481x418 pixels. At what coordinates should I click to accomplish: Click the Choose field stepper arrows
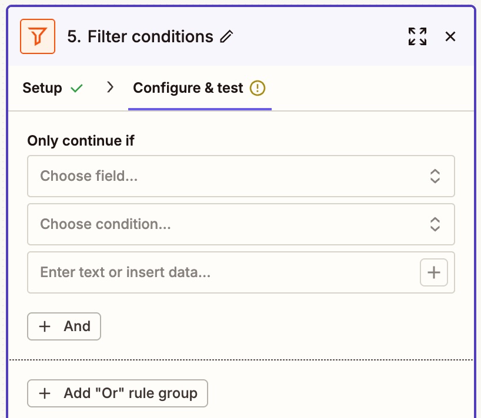point(434,176)
